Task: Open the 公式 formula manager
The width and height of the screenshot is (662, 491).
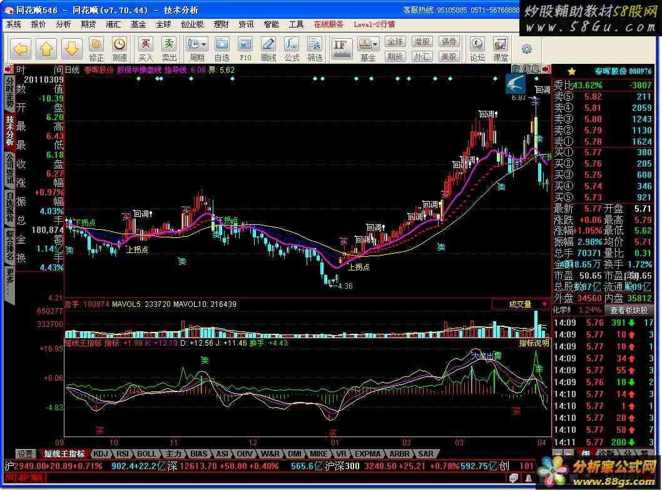Action: tap(292, 49)
